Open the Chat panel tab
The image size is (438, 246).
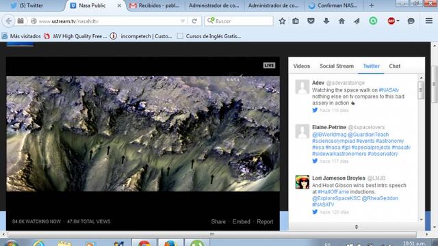(395, 66)
